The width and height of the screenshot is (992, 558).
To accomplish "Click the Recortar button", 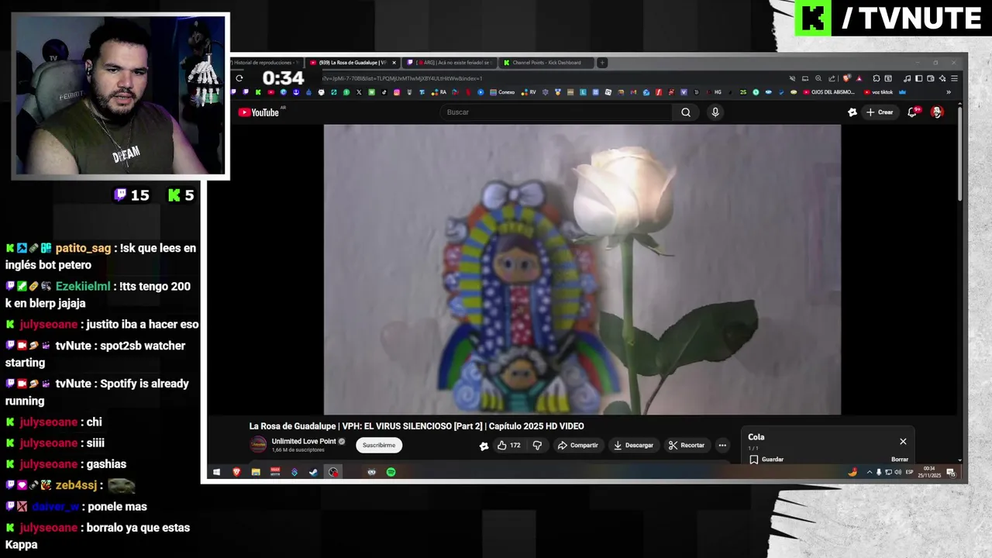I will click(x=687, y=446).
